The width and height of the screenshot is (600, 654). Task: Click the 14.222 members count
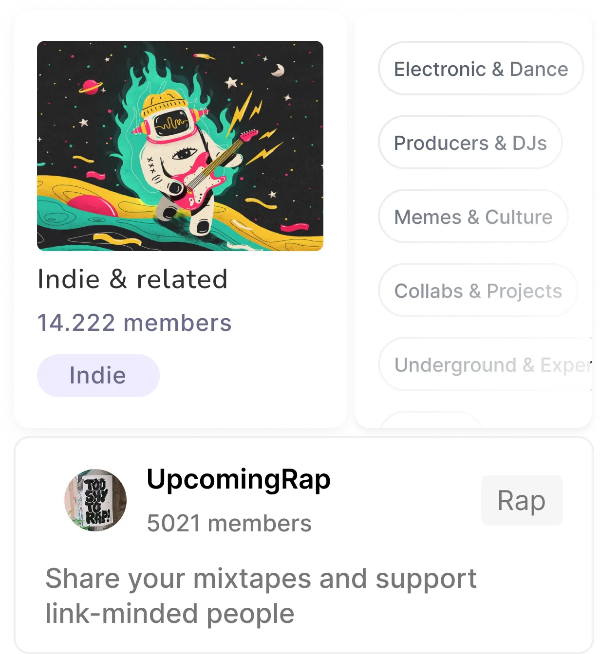[x=134, y=323]
